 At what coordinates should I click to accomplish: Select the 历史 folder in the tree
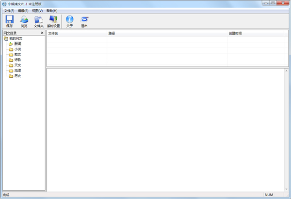(x=17, y=76)
